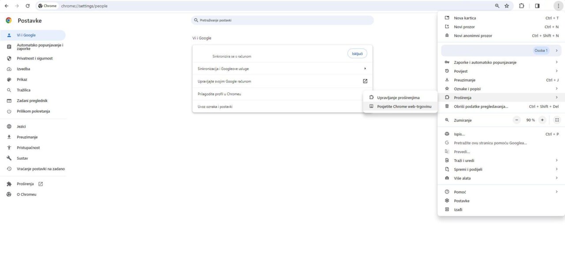Click the Pretraživanje postavki search field
The image size is (565, 261).
282,20
